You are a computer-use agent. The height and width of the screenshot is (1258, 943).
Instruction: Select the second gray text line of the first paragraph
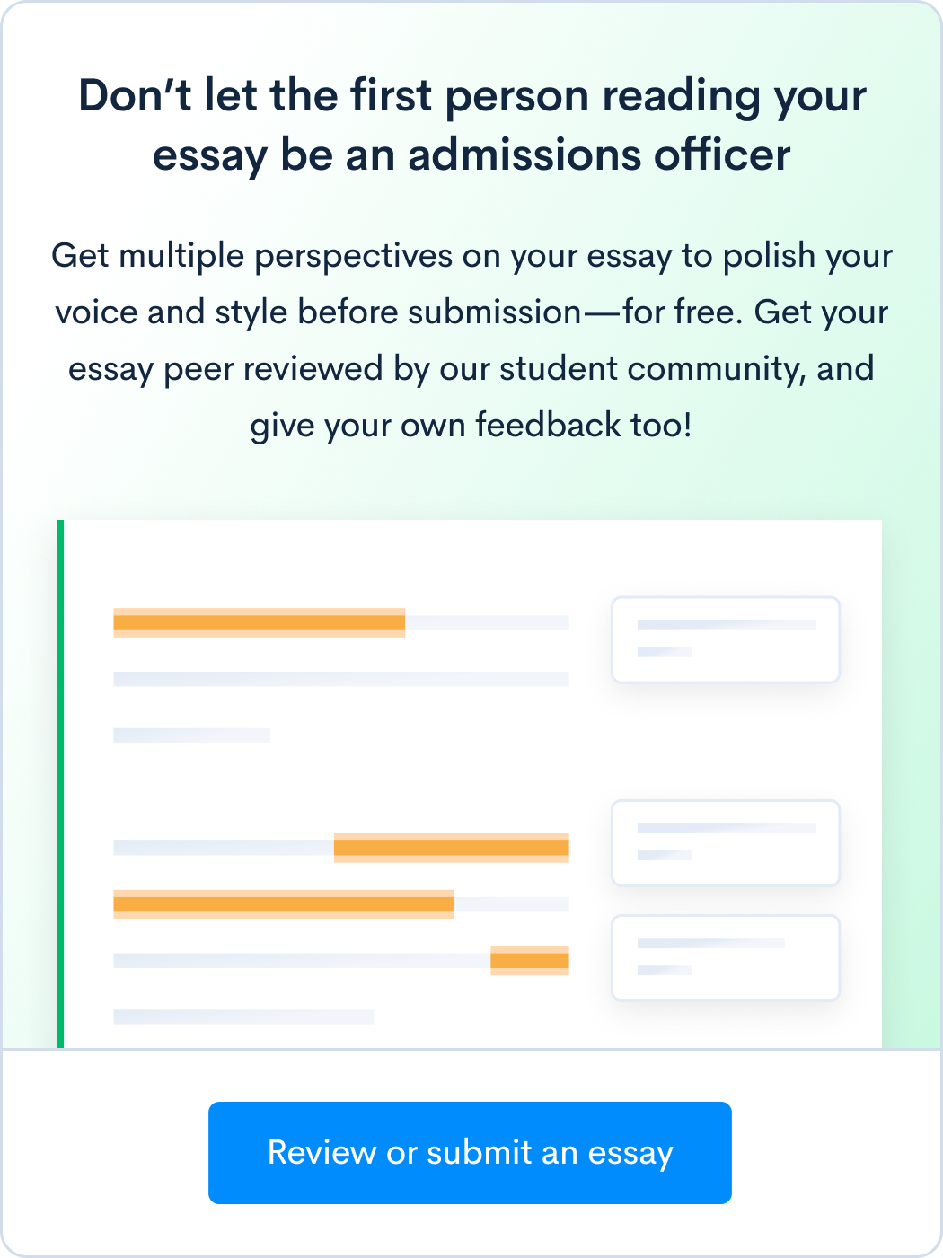pyautogui.click(x=341, y=679)
